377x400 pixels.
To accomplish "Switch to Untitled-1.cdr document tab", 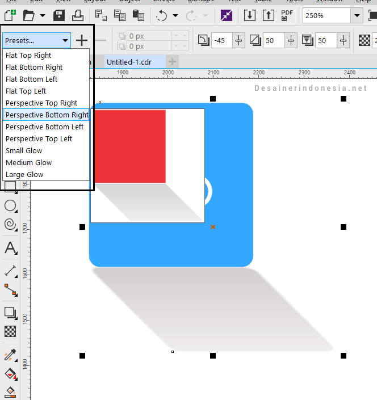I will click(135, 62).
